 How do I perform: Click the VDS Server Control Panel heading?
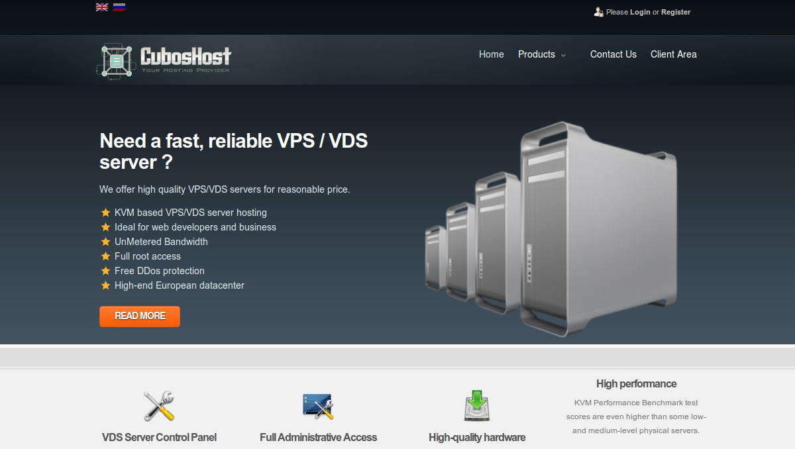click(x=159, y=437)
